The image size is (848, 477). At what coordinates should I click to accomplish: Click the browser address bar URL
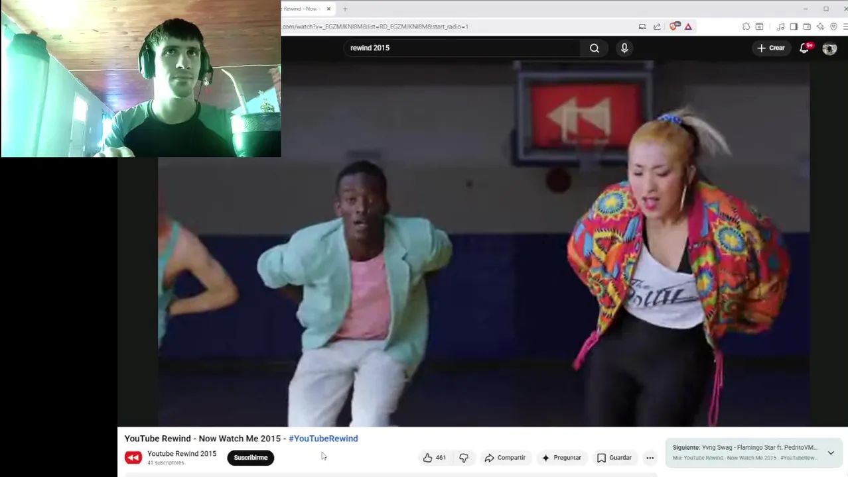point(376,26)
